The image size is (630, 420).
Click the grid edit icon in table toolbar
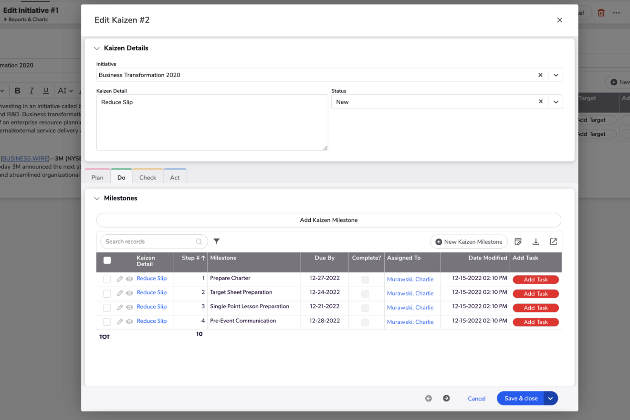(x=518, y=242)
